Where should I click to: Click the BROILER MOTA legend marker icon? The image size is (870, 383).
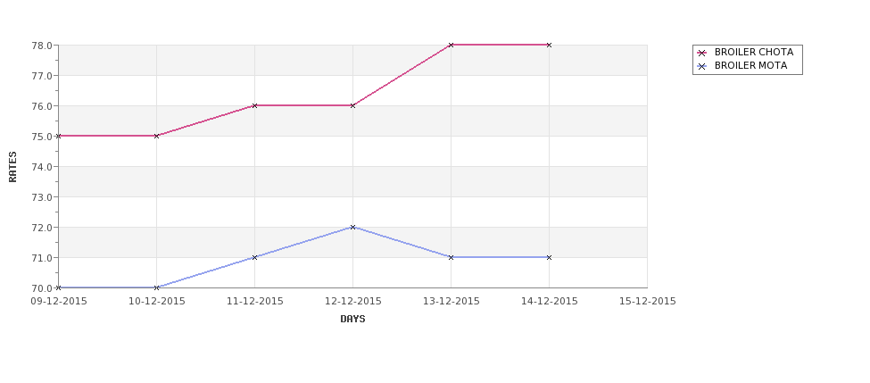pos(702,66)
